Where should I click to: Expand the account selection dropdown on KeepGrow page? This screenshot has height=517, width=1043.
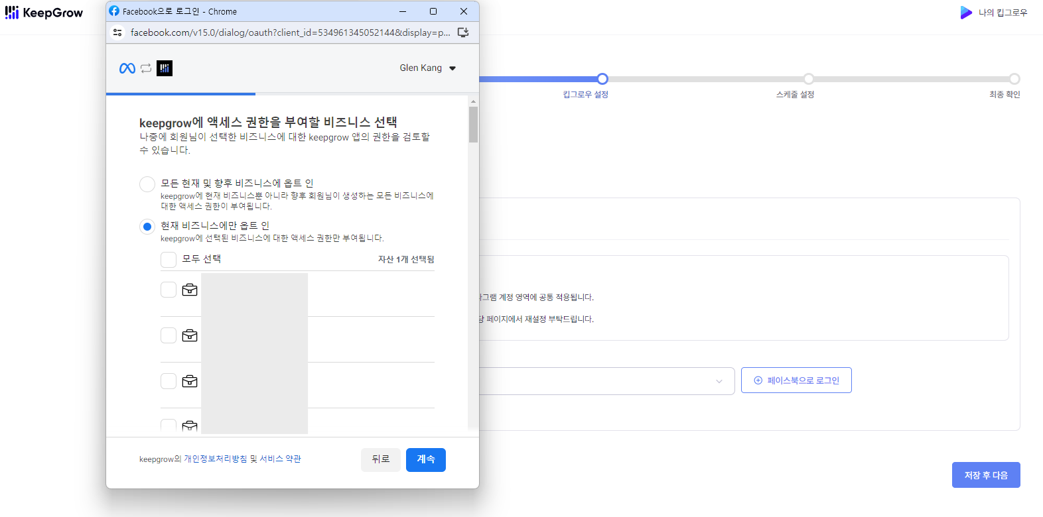coord(719,381)
